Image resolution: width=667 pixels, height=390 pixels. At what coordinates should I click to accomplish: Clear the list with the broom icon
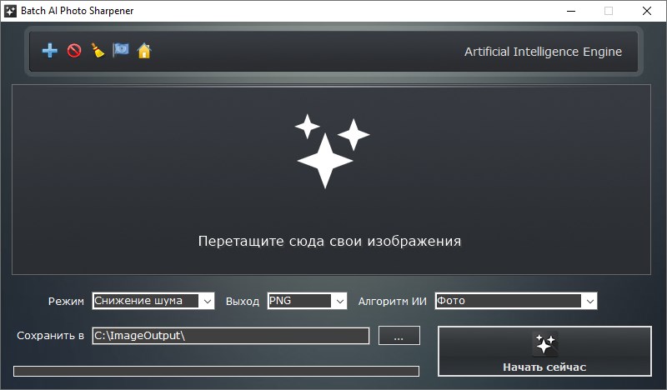(x=98, y=51)
